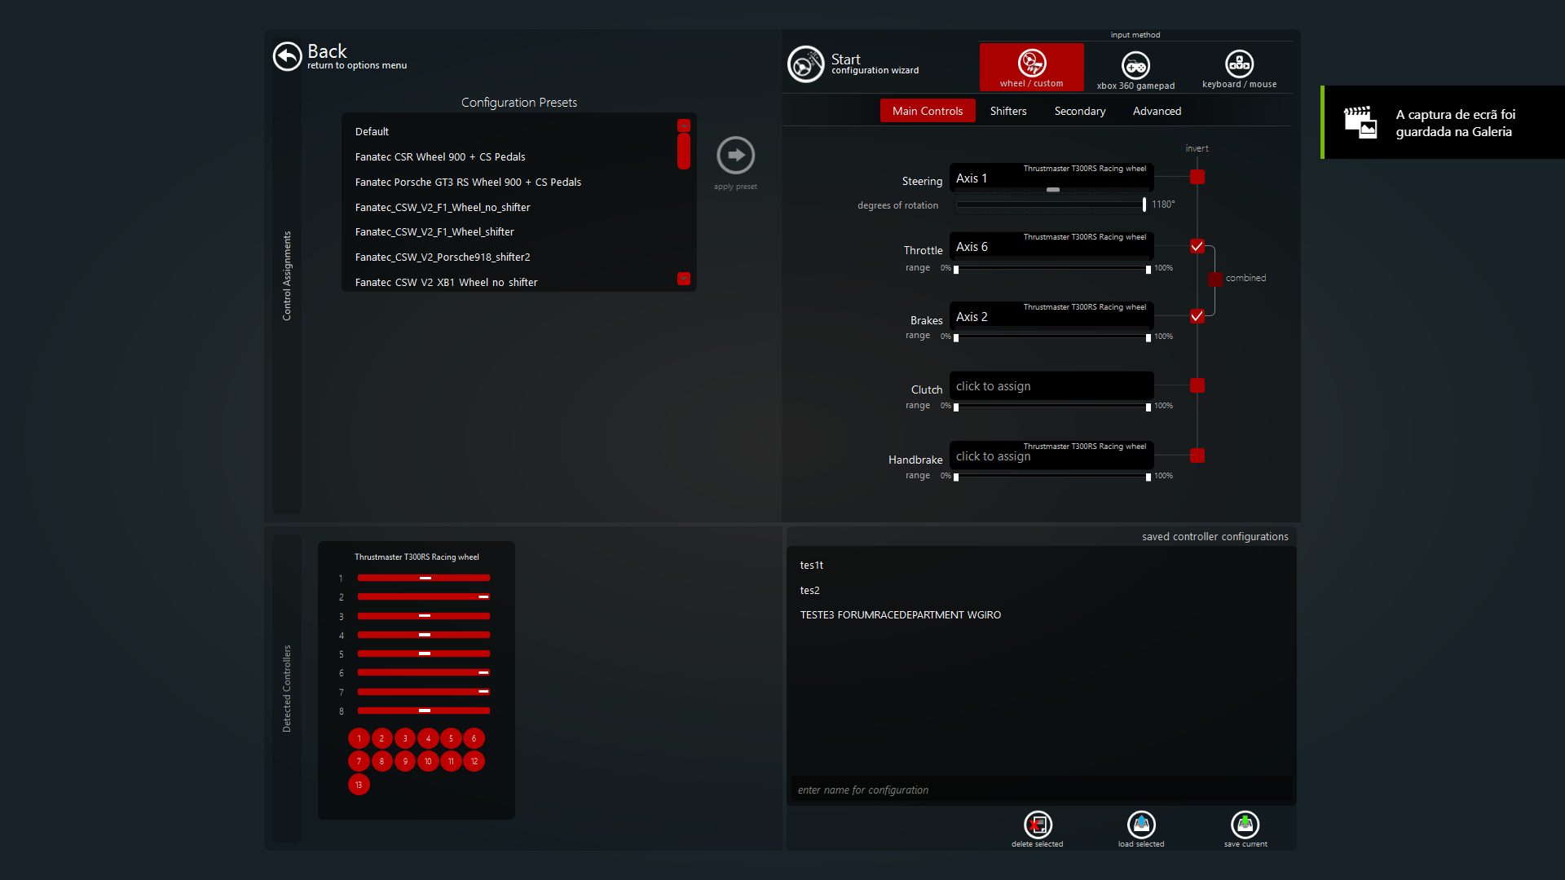Enable the combined pedals checkbox
The image size is (1565, 880).
point(1215,279)
